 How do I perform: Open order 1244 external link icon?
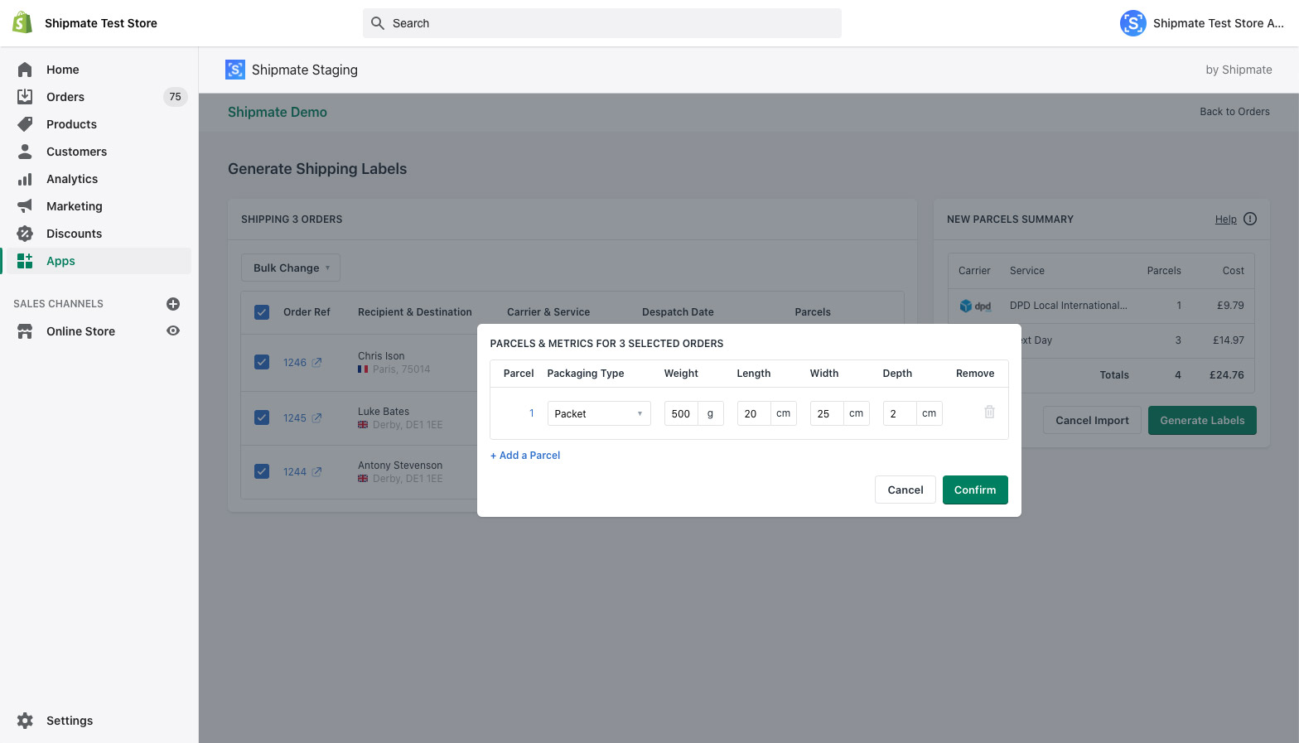[x=316, y=472]
